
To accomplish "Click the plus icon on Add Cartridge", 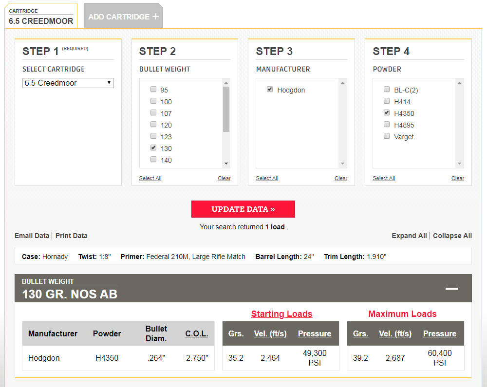I will pos(155,17).
